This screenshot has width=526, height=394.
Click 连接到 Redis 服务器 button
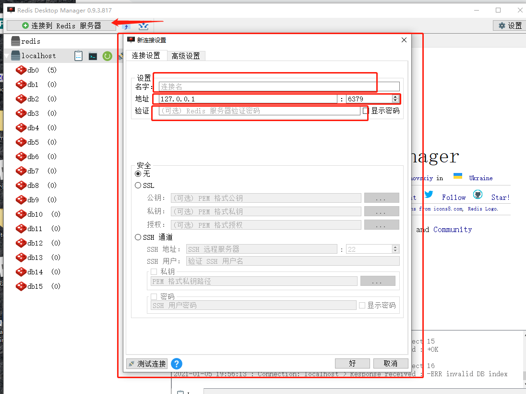(x=61, y=25)
